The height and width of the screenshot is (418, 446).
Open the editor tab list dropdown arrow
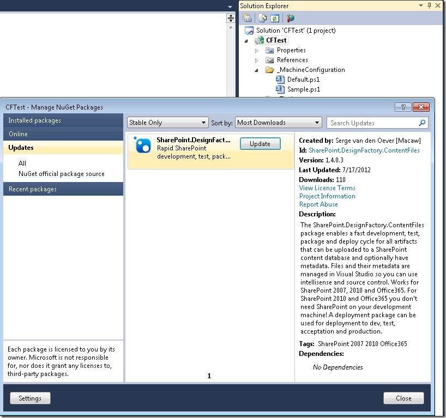click(230, 7)
